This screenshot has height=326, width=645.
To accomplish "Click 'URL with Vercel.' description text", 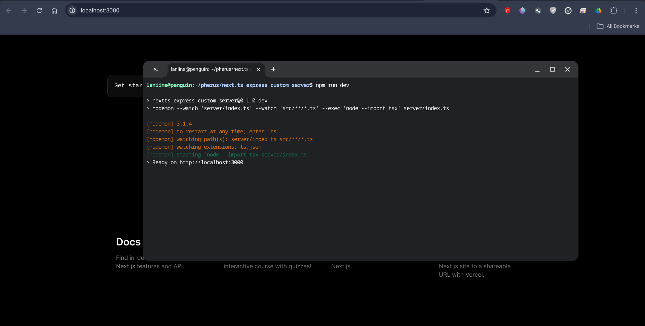I will coord(461,275).
